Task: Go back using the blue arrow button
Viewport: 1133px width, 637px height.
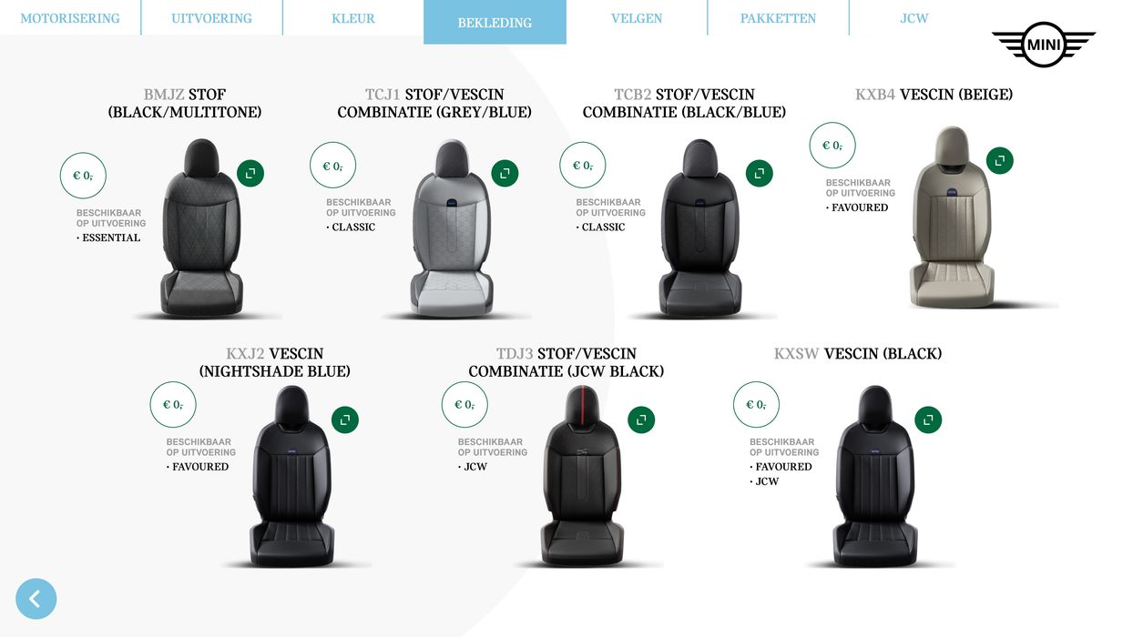Action: [x=36, y=599]
